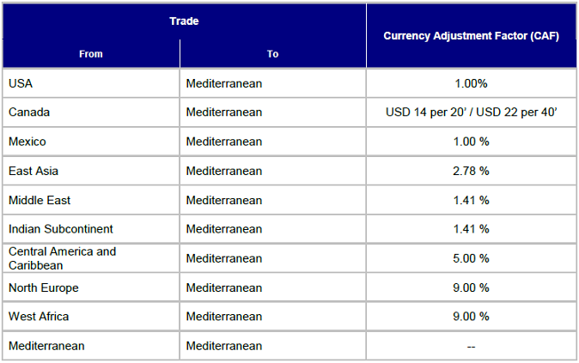579x363 pixels.
Task: Select the Middle East cell
Action: tap(91, 200)
